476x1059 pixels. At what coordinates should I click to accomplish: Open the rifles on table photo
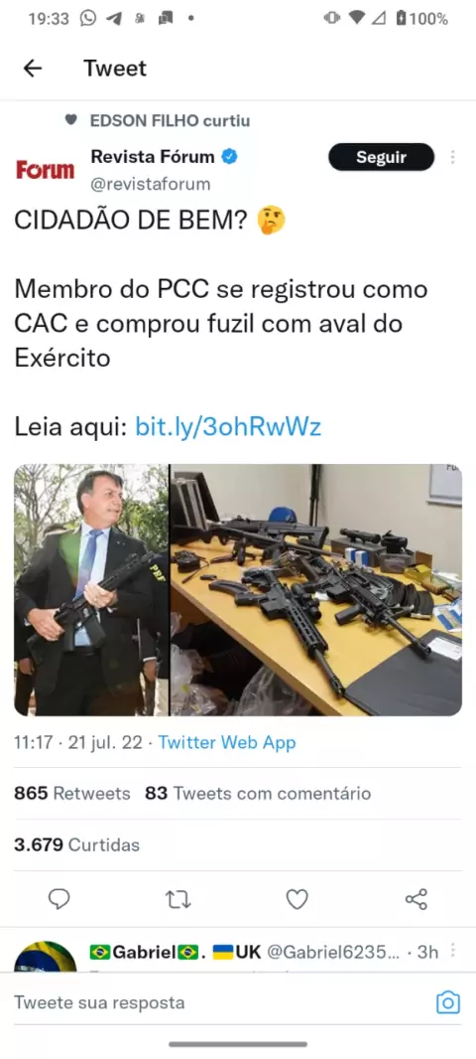tap(316, 590)
